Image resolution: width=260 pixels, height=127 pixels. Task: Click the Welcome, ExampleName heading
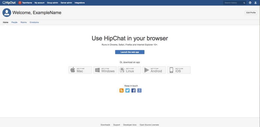pos(37,12)
